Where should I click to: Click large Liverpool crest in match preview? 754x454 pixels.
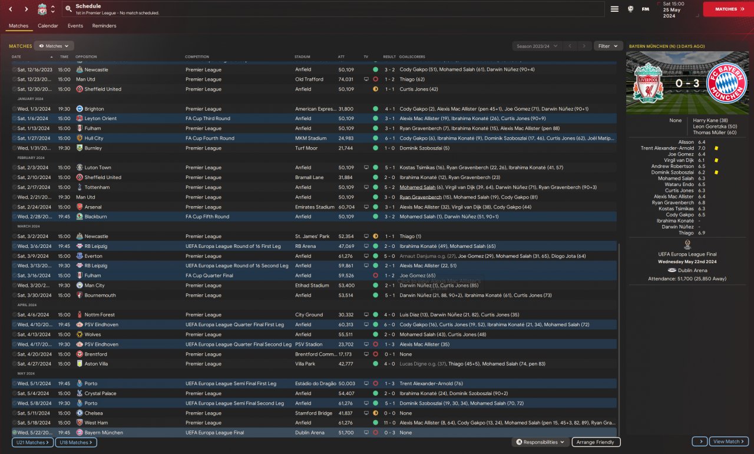(x=647, y=83)
